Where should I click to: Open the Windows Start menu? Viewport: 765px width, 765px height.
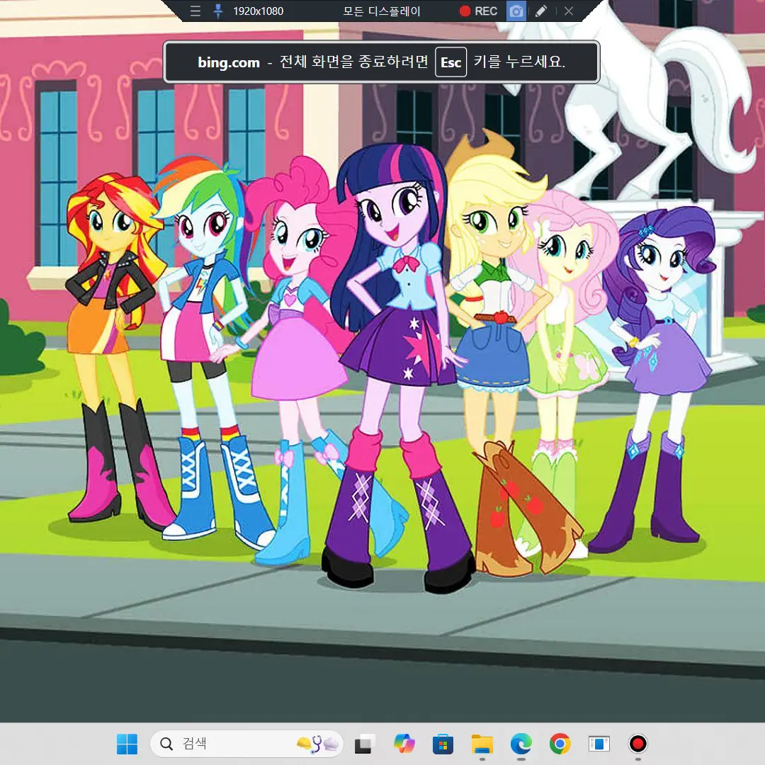pyautogui.click(x=127, y=744)
